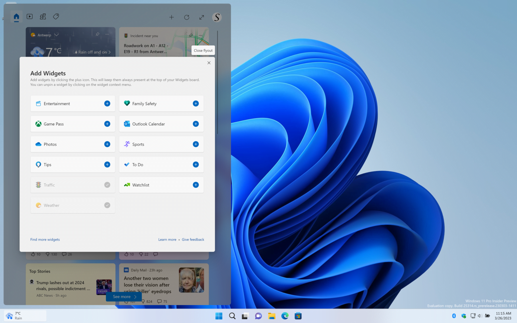Add the Photos widget
The width and height of the screenshot is (517, 323).
[107, 144]
